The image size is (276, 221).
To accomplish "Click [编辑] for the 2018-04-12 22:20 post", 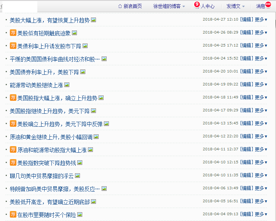I will [x=246, y=136].
